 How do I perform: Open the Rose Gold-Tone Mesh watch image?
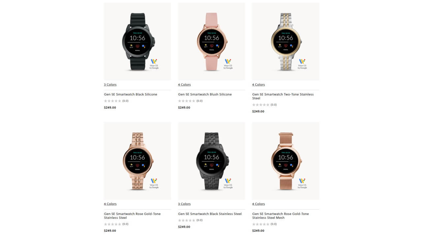coord(286,161)
